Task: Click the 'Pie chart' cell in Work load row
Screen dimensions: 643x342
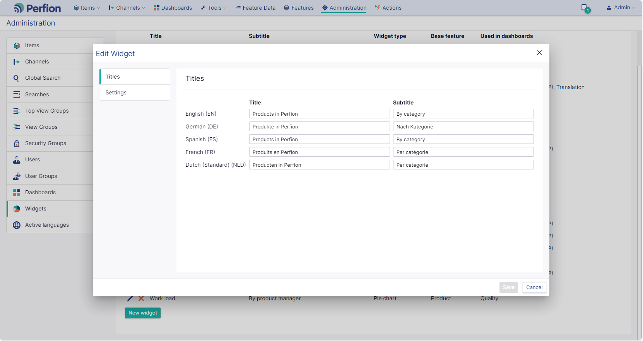Action: coord(385,298)
